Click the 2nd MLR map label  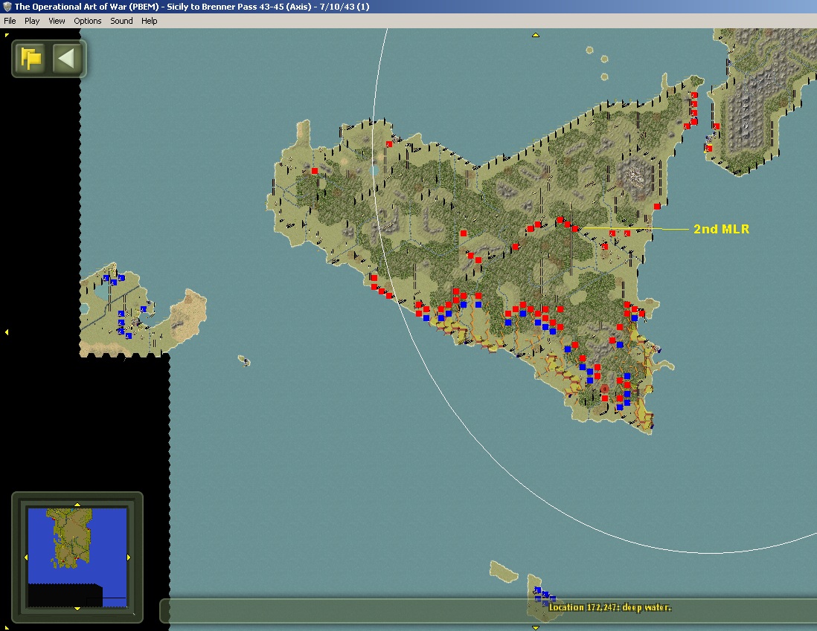click(721, 229)
